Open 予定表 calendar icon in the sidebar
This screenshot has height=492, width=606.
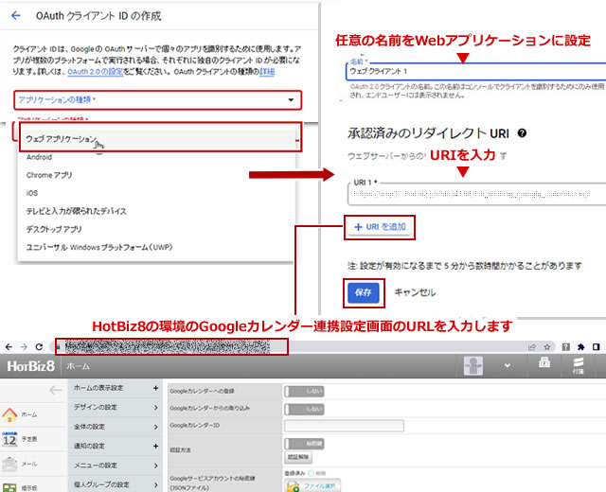(x=9, y=439)
